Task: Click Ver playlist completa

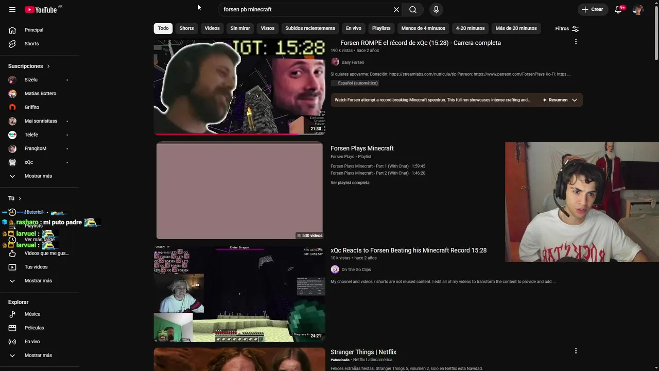Action: [x=350, y=183]
